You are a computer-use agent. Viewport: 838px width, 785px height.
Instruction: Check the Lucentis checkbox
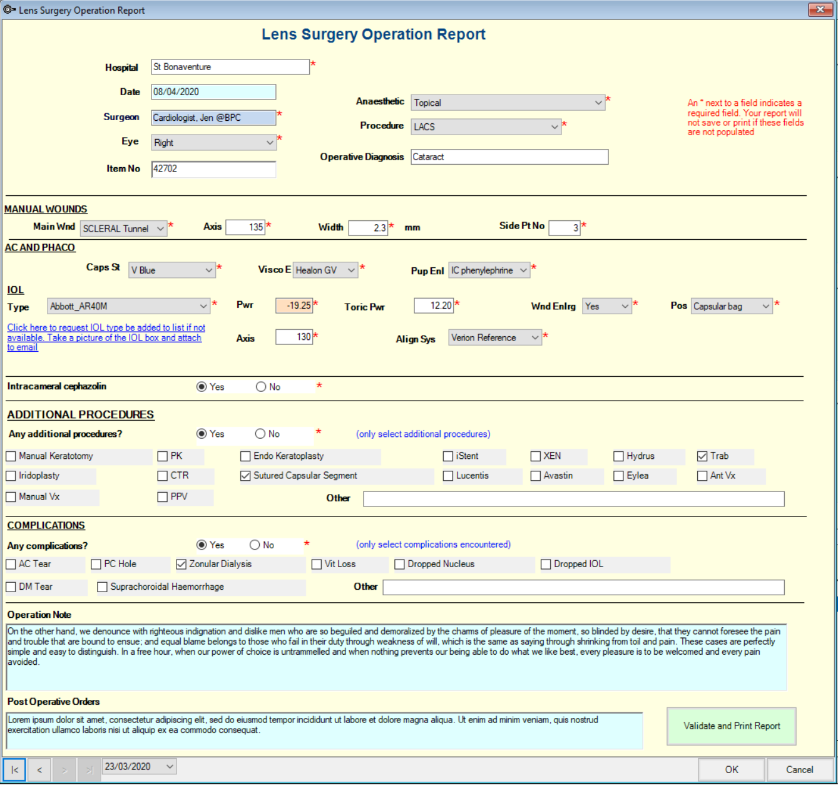click(x=448, y=476)
